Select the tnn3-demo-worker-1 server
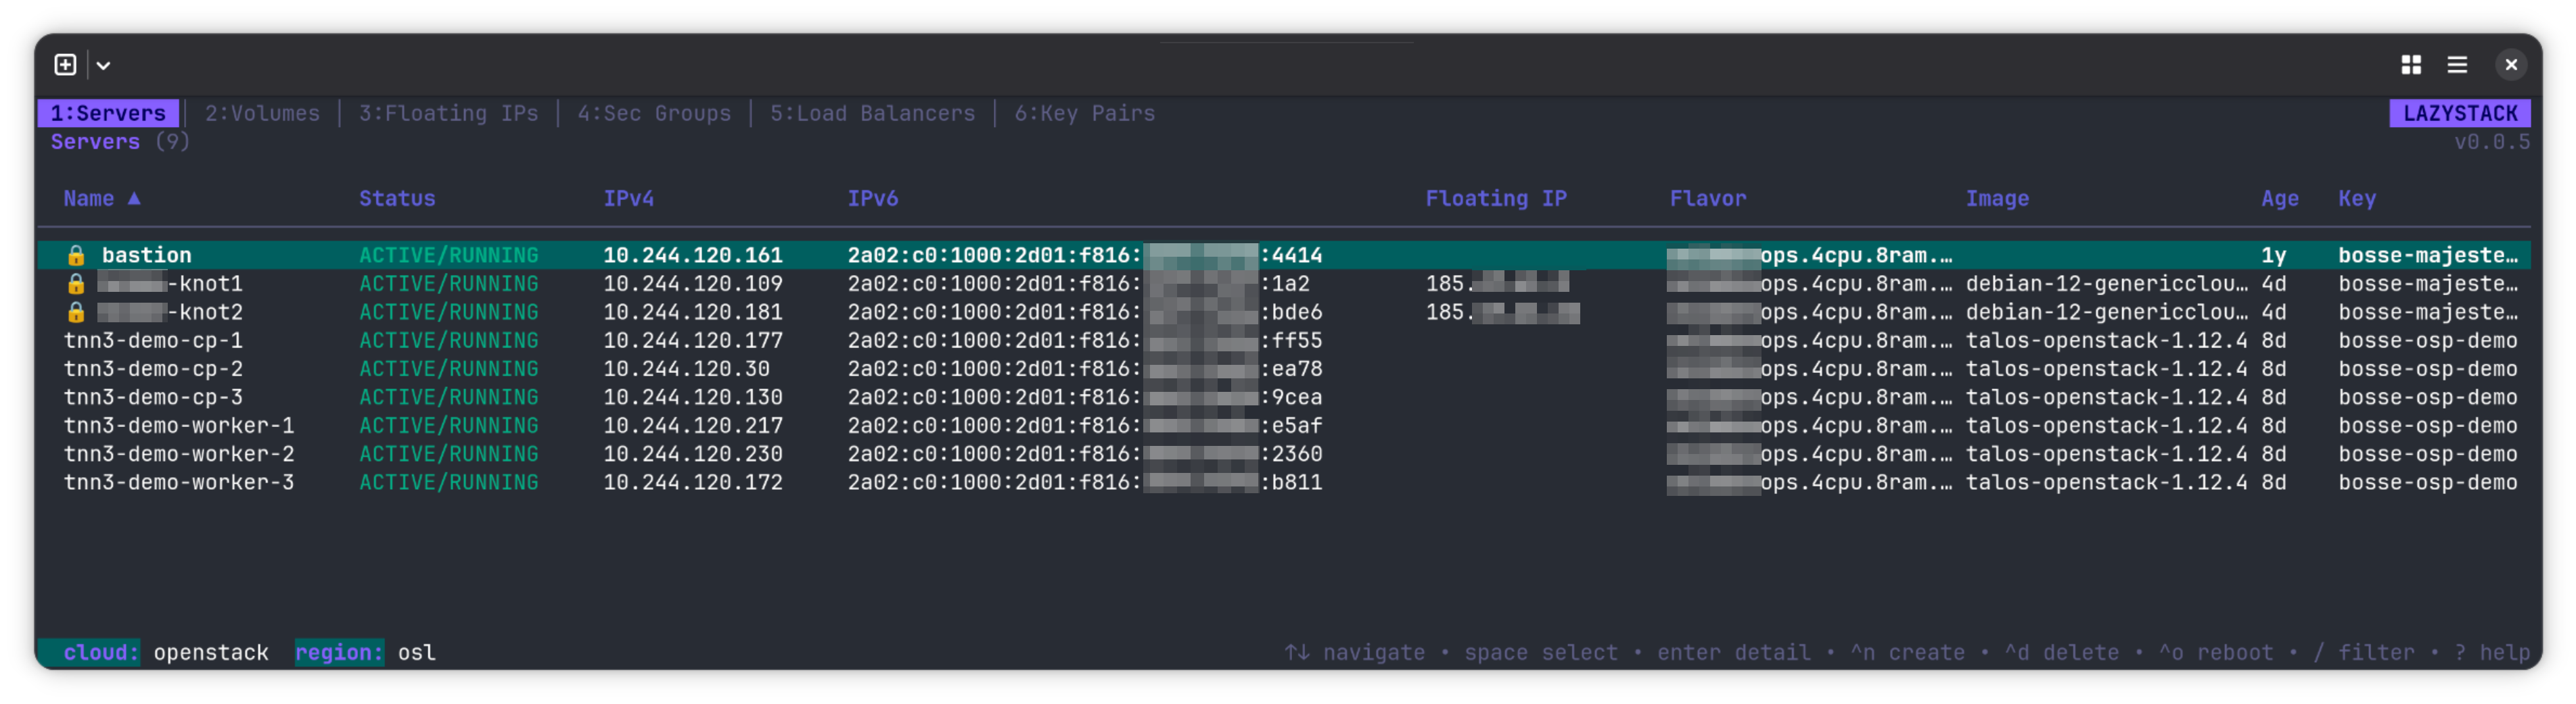The width and height of the screenshot is (2576, 704). (1284, 426)
